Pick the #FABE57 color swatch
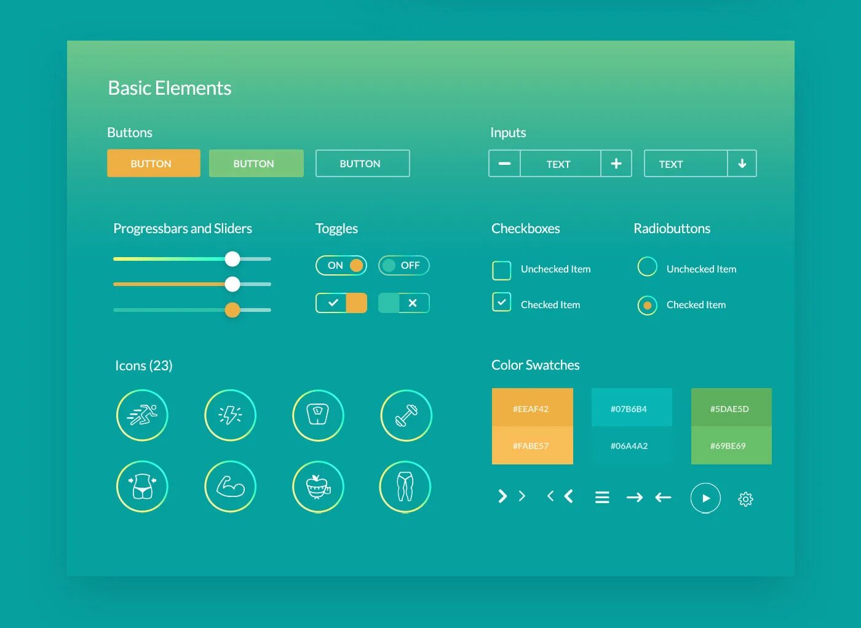861x628 pixels. [533, 445]
